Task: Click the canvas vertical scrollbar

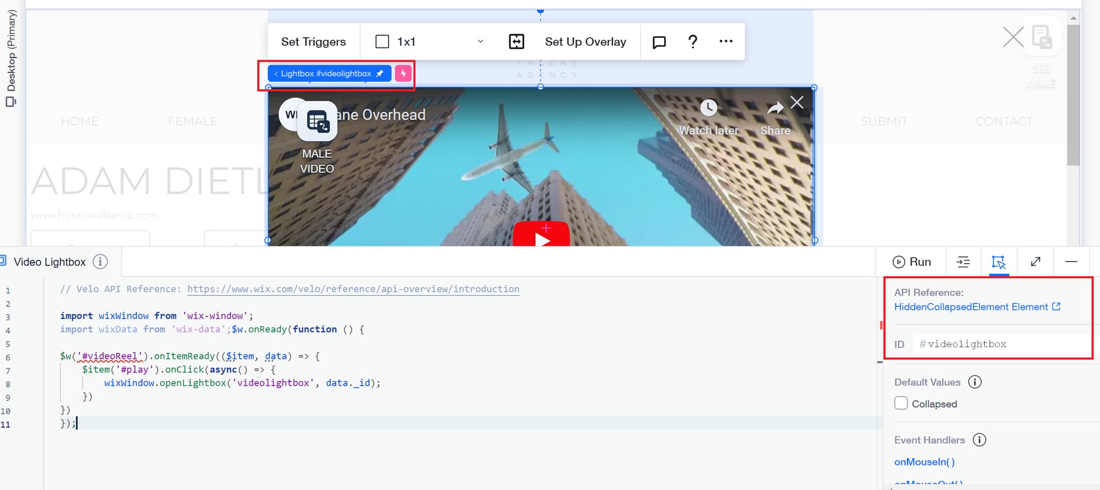Action: coord(1073,94)
